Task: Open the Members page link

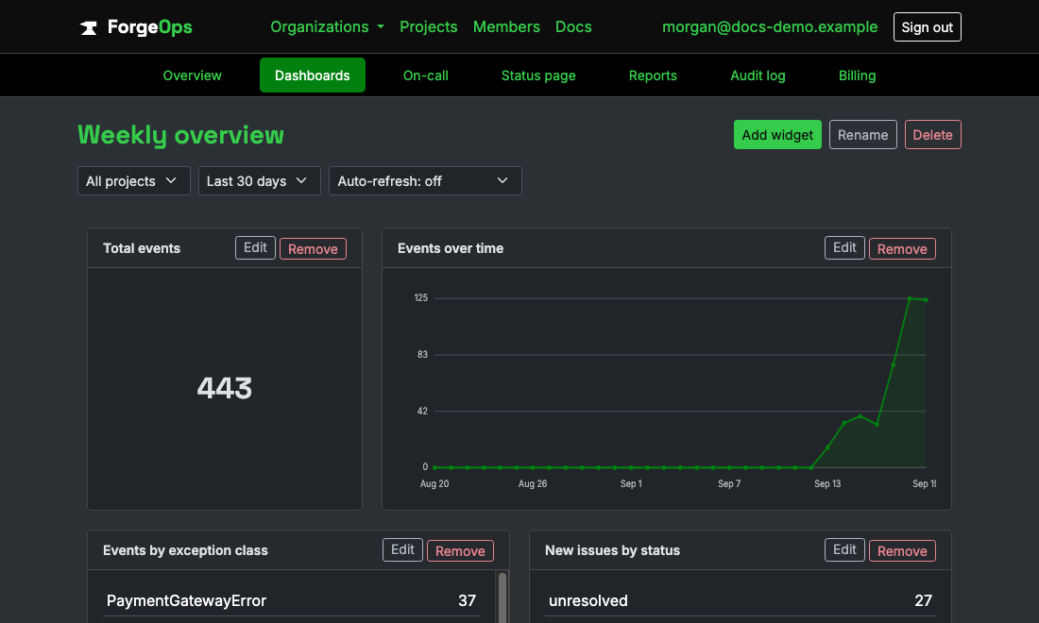Action: click(x=506, y=27)
